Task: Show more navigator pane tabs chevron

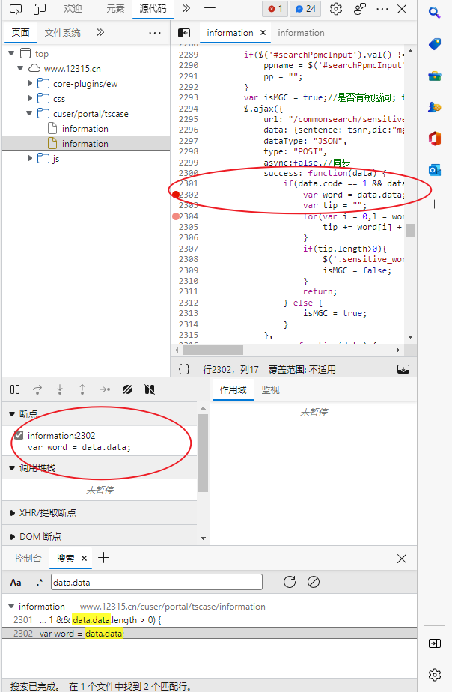Action: [100, 32]
